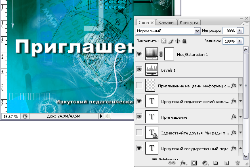Screen dimensions: 250x167
Task: Hide the Hue/Saturation 1 layer
Action: click(139, 55)
